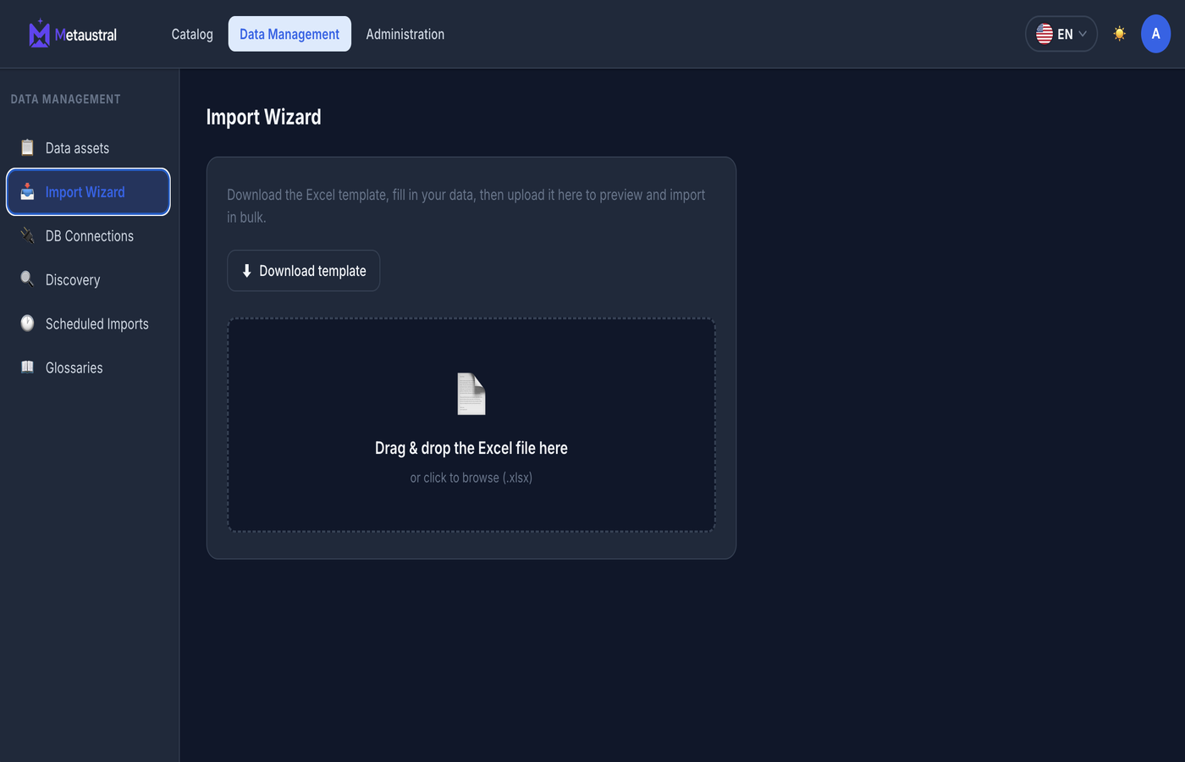
Task: Click the Download template button
Action: pos(303,271)
